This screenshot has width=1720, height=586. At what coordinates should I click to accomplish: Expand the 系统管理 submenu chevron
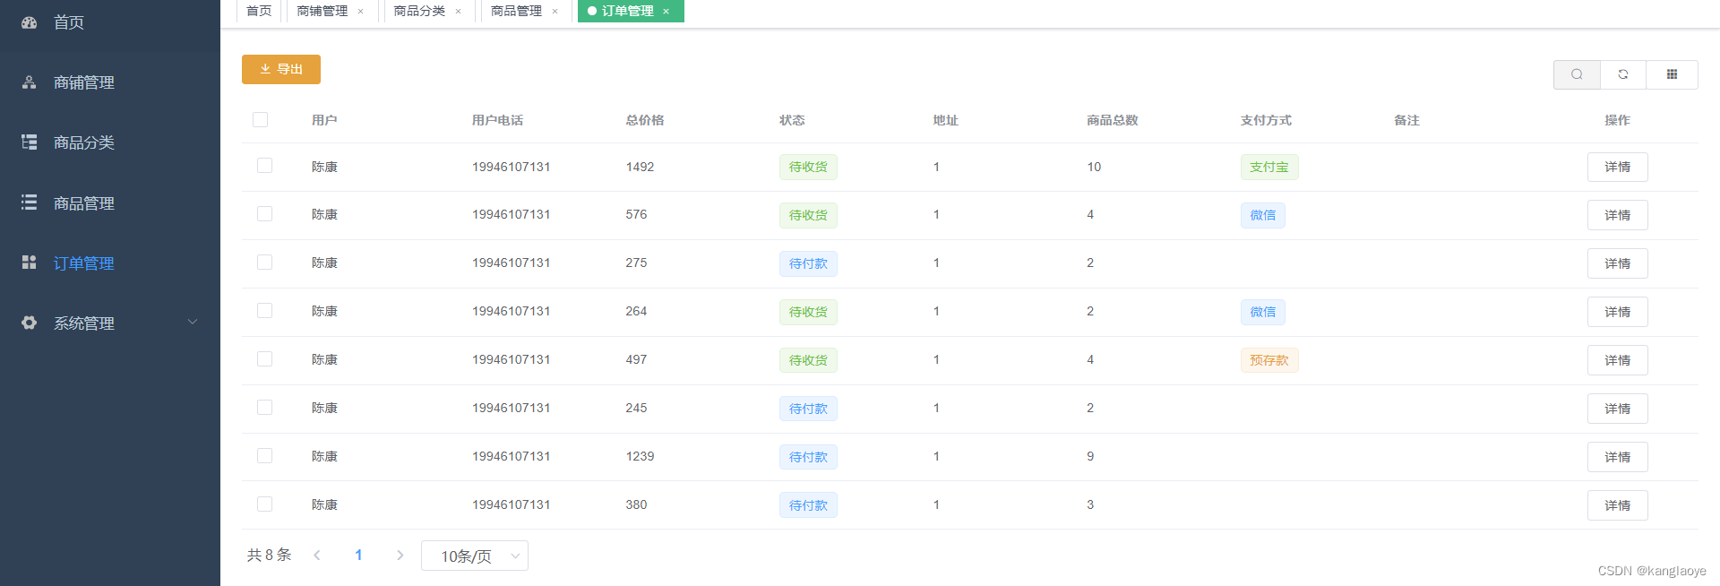coord(192,323)
